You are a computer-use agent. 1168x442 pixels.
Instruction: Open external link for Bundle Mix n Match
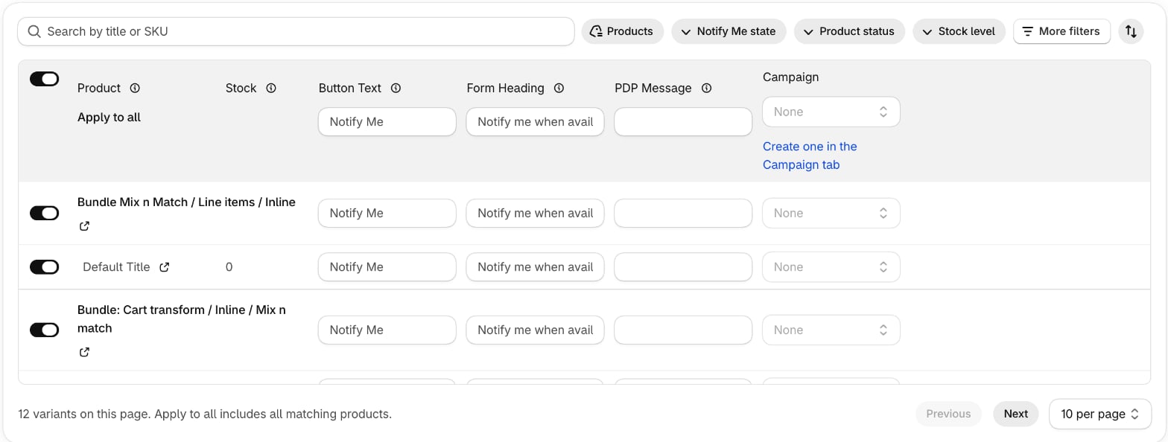84,226
